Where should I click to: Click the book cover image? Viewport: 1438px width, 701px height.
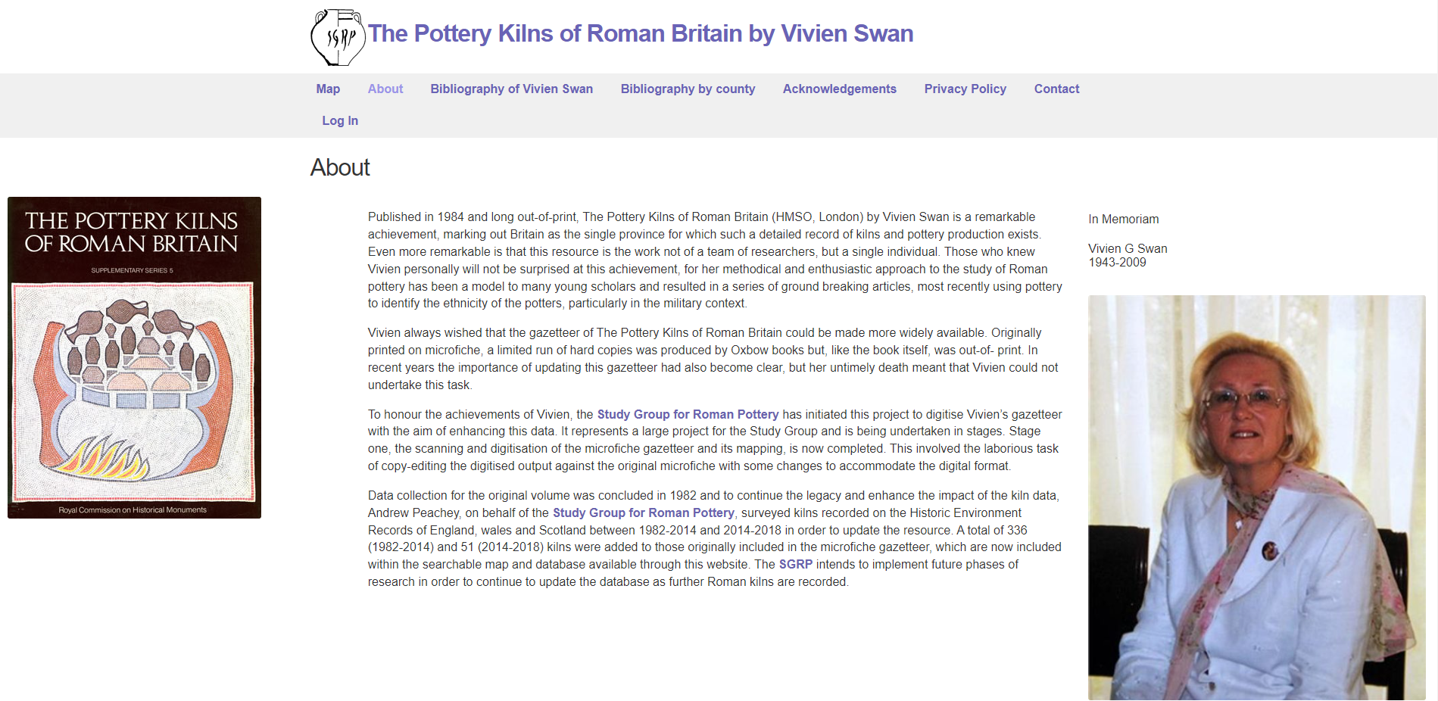pyautogui.click(x=134, y=357)
